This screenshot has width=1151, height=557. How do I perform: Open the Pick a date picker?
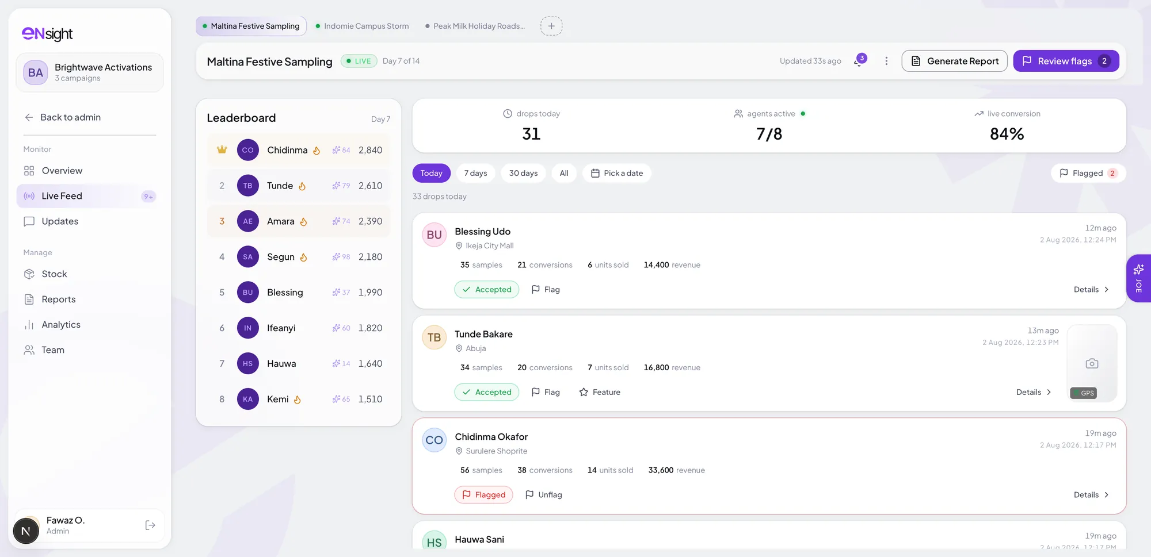617,173
